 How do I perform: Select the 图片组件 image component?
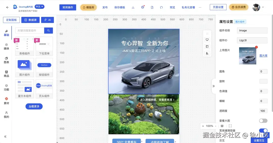[25, 68]
